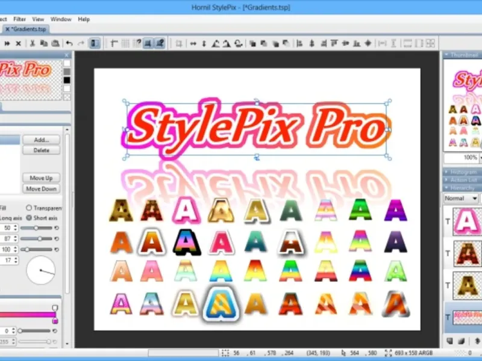The height and width of the screenshot is (361, 482).
Task: Click the stepper arrows of value 50
Action: pos(16,228)
